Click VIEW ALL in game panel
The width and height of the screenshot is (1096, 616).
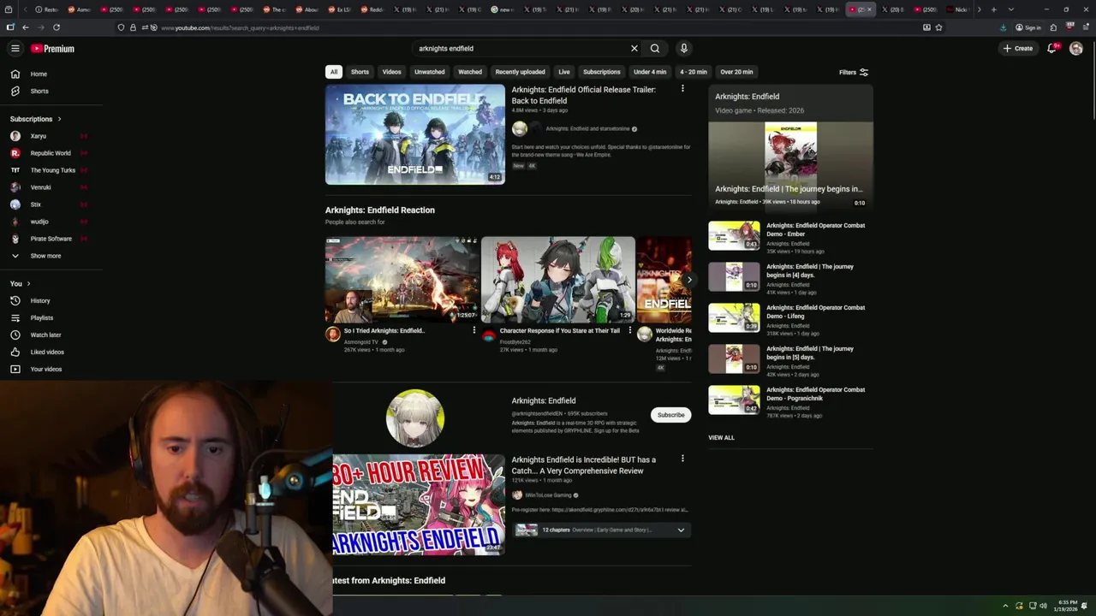point(721,437)
